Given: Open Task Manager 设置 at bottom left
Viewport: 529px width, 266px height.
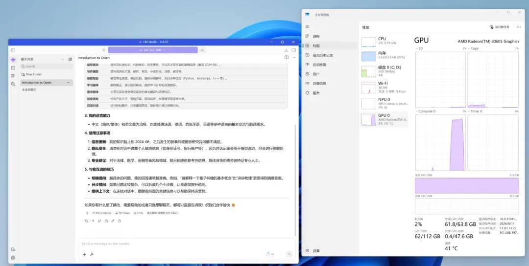Looking at the screenshot, I should [330, 251].
